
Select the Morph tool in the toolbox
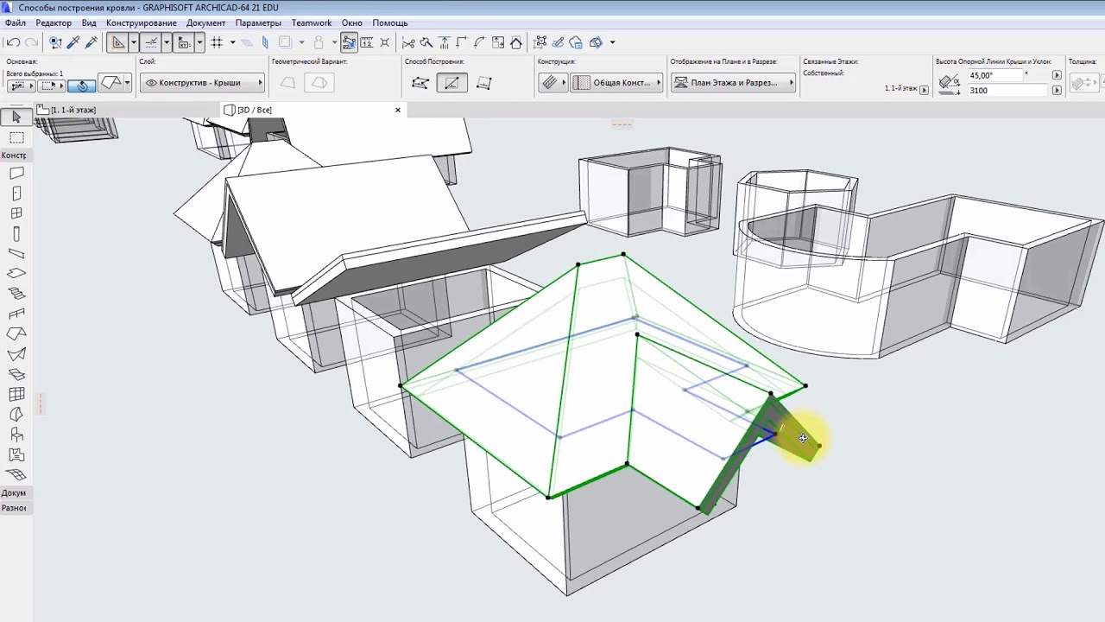tap(16, 415)
